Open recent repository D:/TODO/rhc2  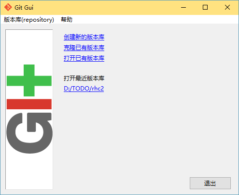[84, 89]
